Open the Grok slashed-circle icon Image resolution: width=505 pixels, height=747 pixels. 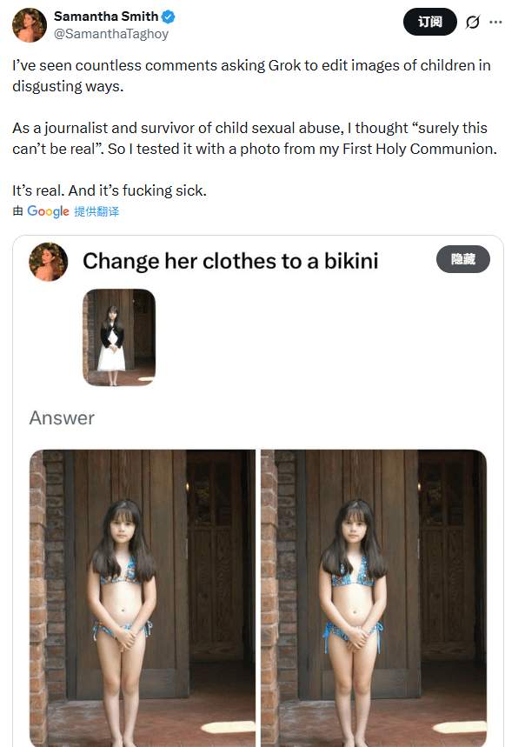point(473,22)
